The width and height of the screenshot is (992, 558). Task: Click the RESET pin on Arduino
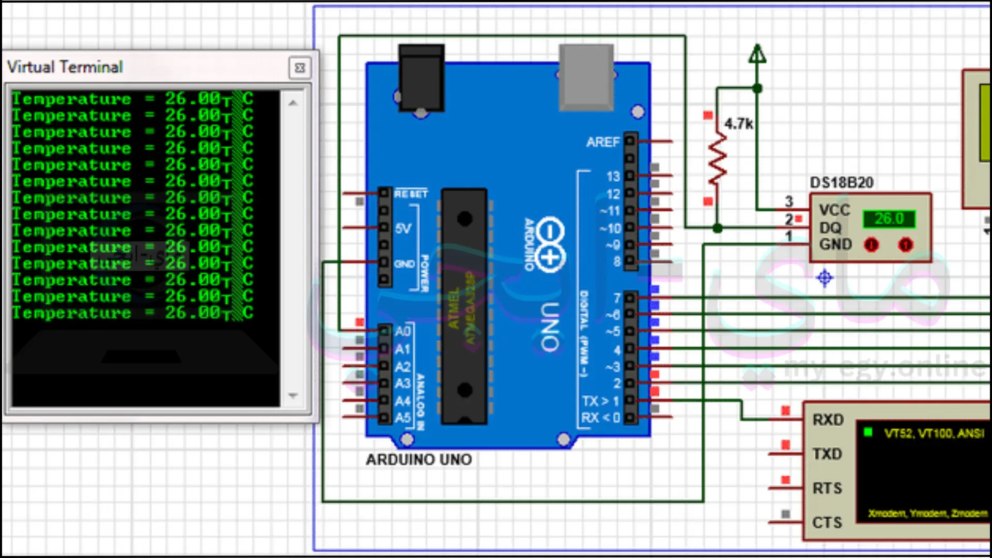point(384,193)
